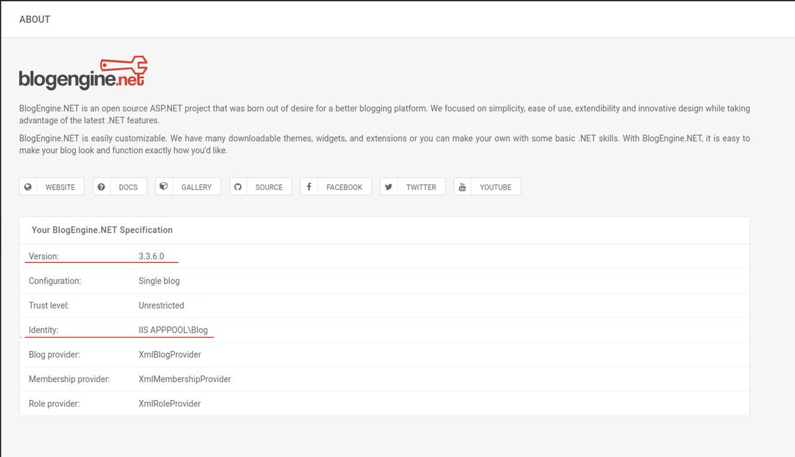Click the paragraph starting 'BlogEngine.NET is easily customizable'
This screenshot has width=795, height=457.
(385, 144)
